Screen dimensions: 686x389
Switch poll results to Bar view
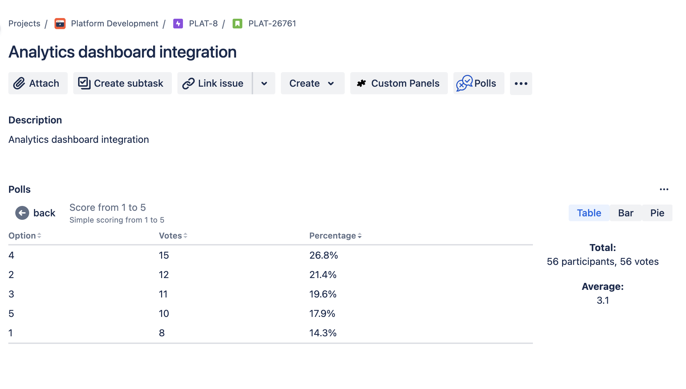[x=625, y=213]
